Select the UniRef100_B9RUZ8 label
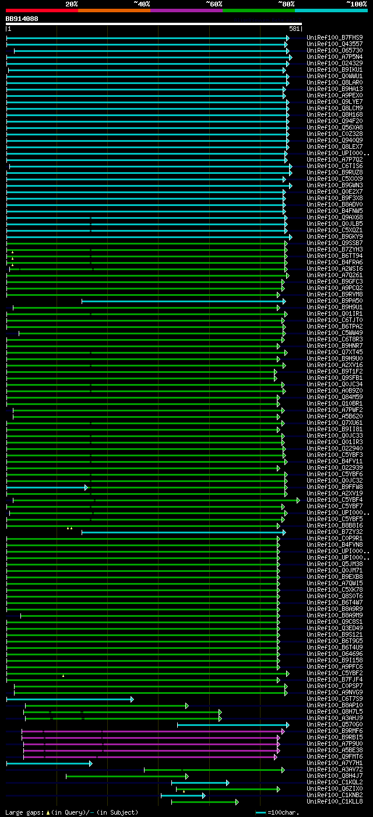The image size is (373, 817). click(x=335, y=172)
